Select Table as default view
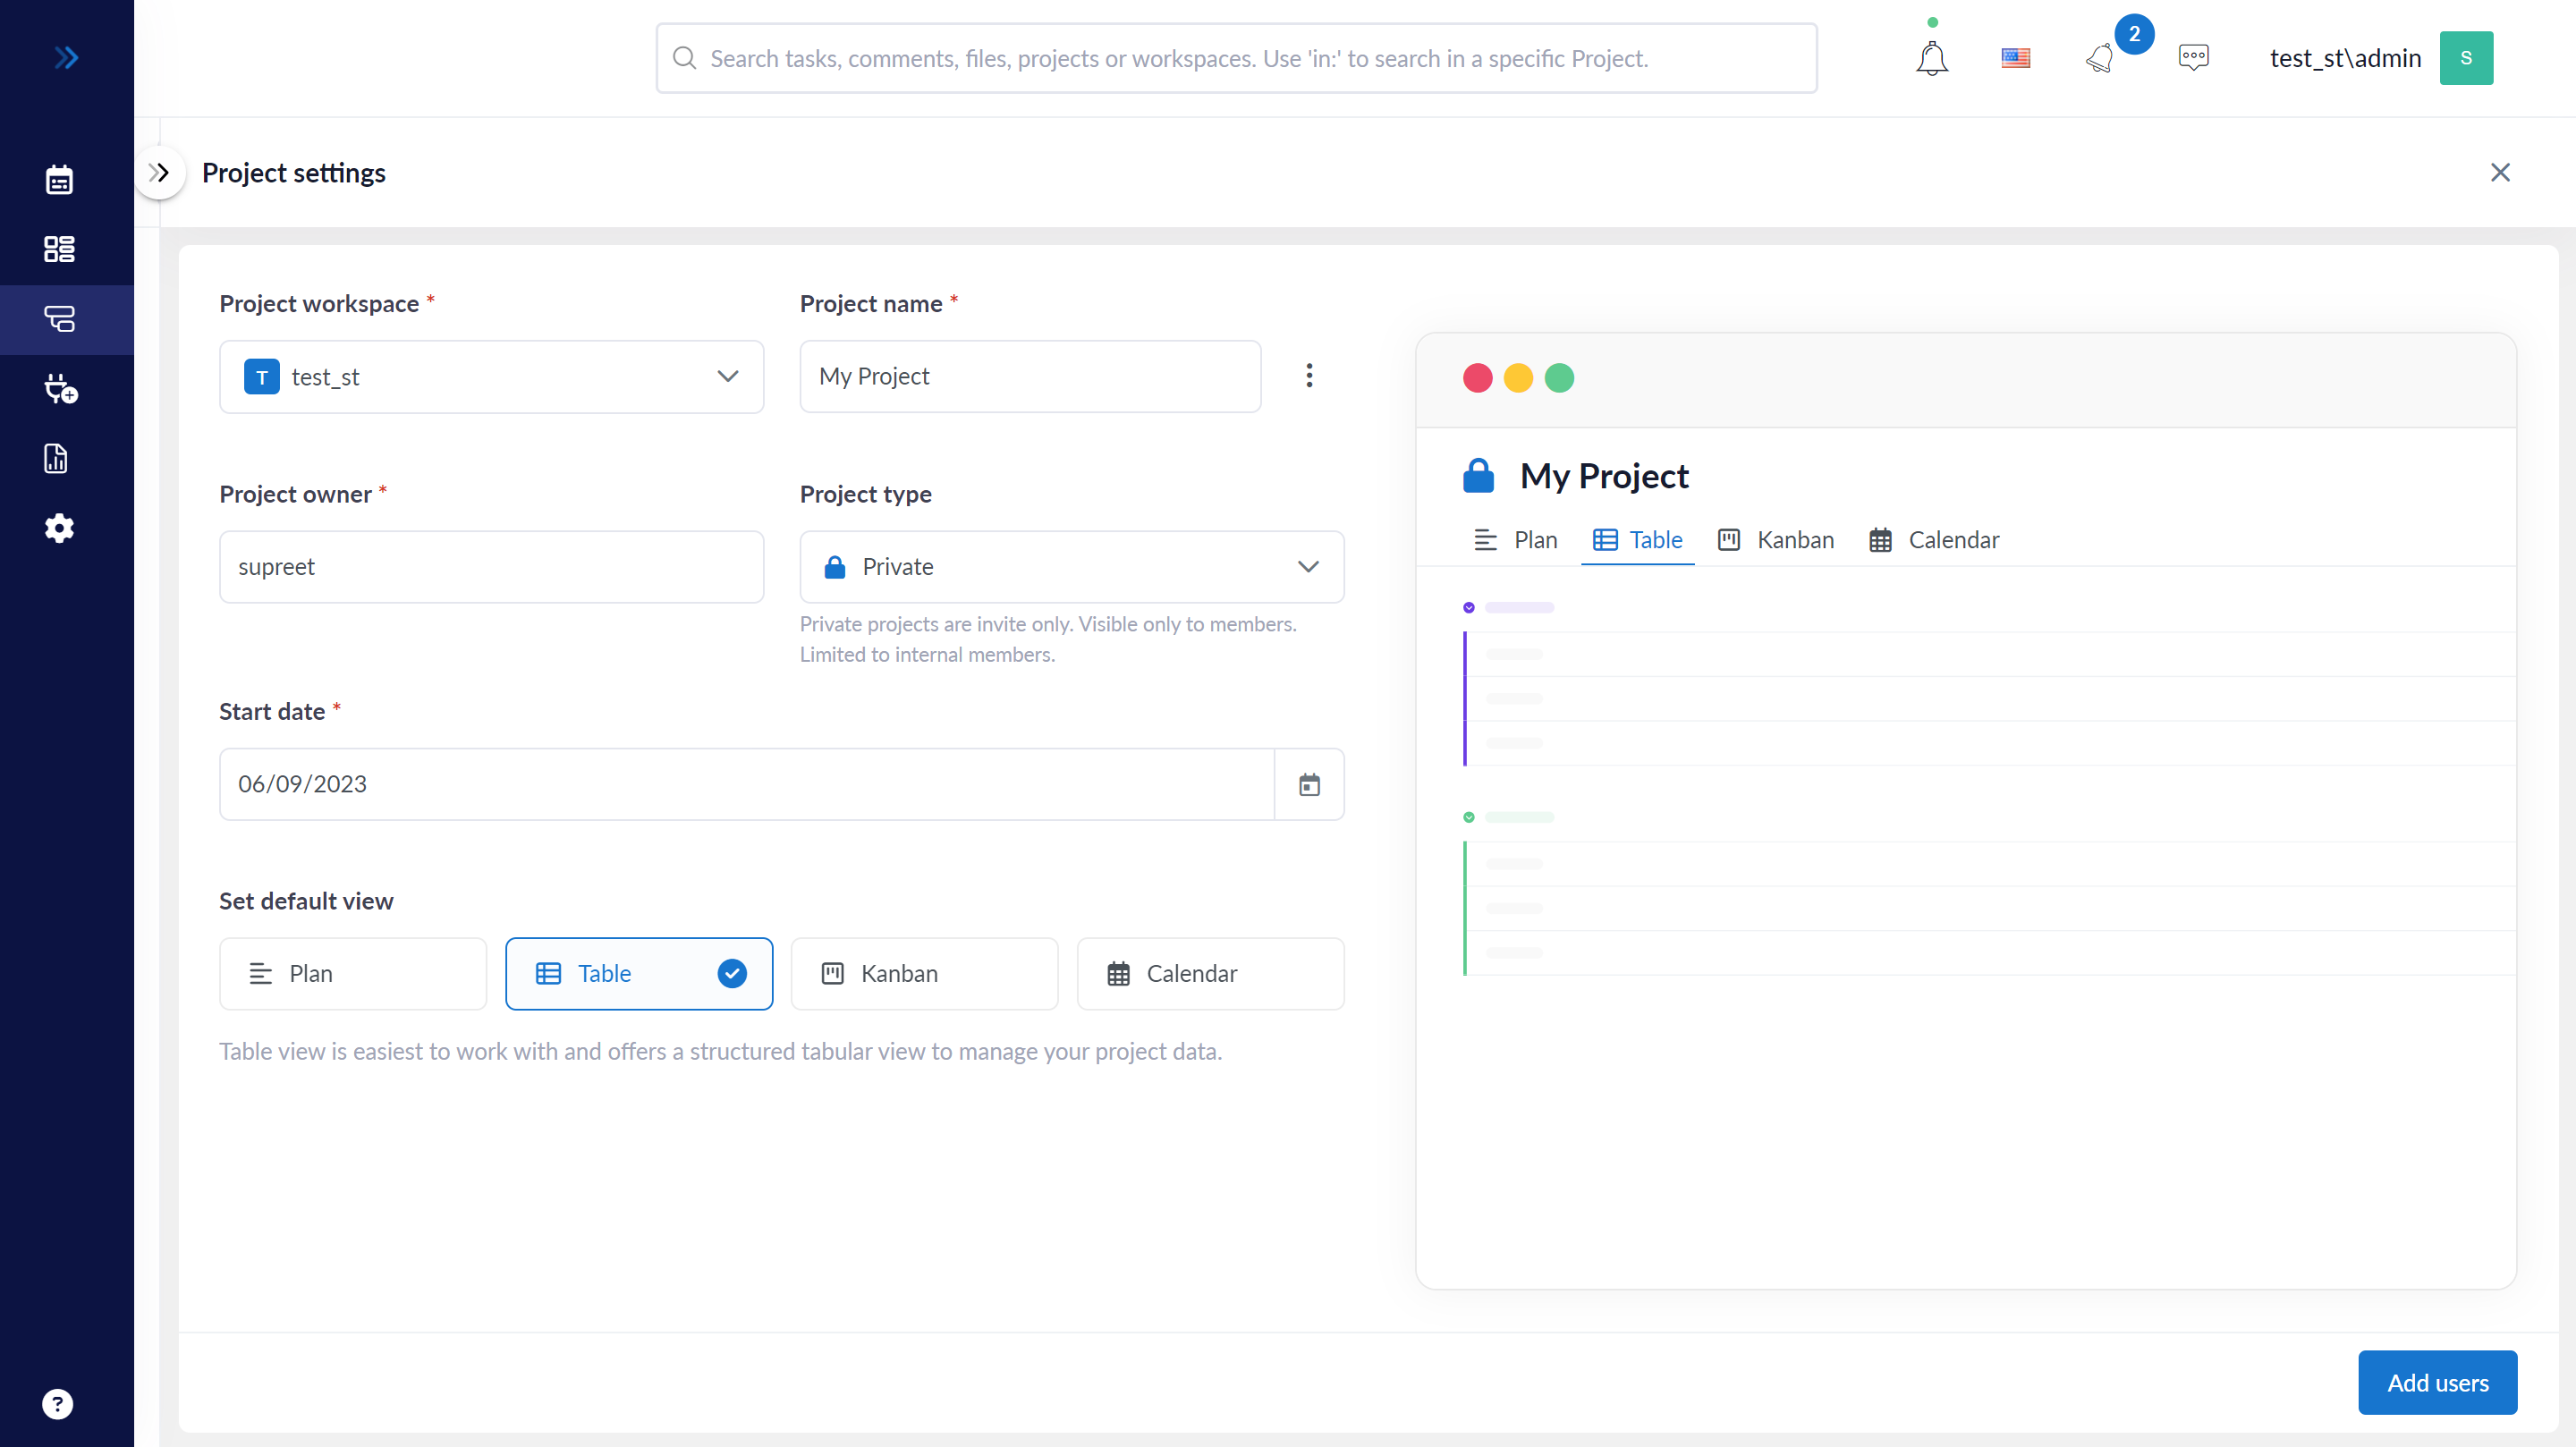The image size is (2576, 1447). coord(639,974)
